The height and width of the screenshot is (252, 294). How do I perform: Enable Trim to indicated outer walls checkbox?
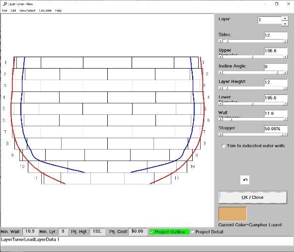pyautogui.click(x=223, y=146)
